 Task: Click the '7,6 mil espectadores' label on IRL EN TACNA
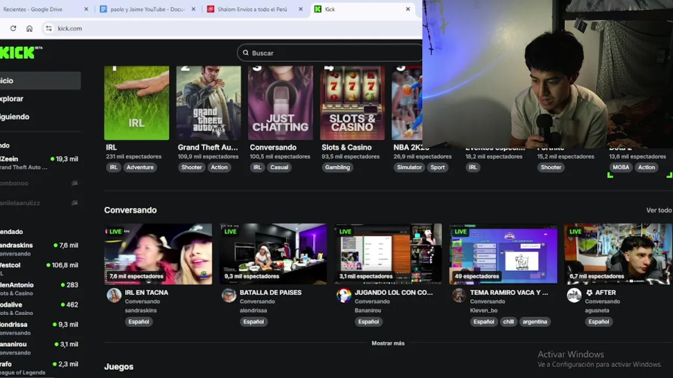click(x=136, y=276)
